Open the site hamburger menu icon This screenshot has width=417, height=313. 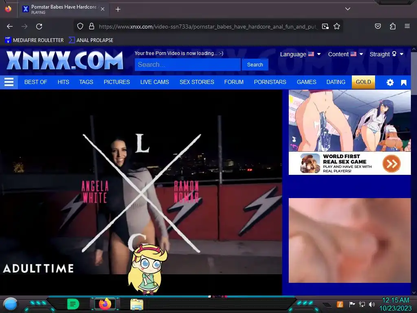coord(9,82)
